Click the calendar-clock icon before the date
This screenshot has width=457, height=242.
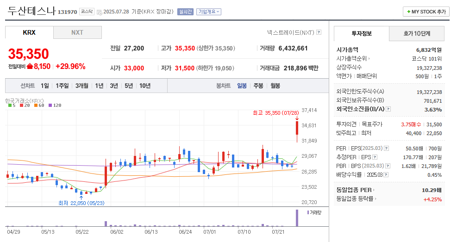(x=100, y=12)
